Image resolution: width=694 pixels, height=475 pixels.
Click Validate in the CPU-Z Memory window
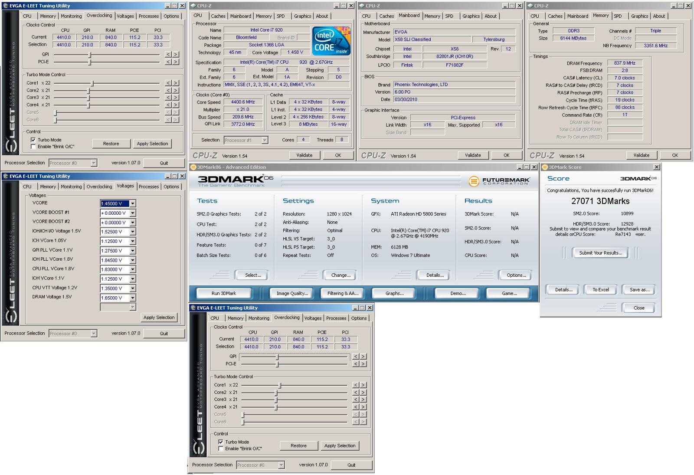coord(642,155)
